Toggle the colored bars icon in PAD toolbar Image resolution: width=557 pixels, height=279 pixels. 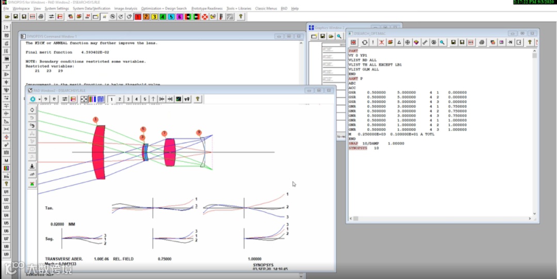pyautogui.click(x=92, y=99)
